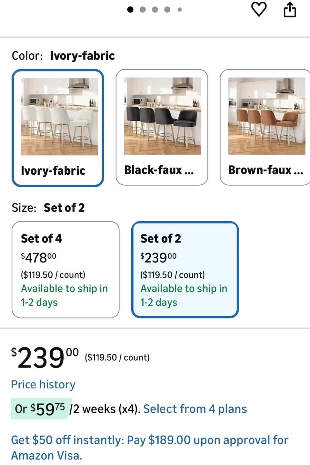Image resolution: width=310 pixels, height=465 pixels.
Task: Tap the Amazon Visa $50 off offer
Action: 150,448
